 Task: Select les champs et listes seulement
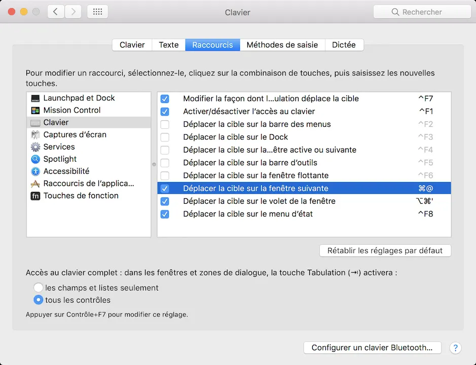38,287
